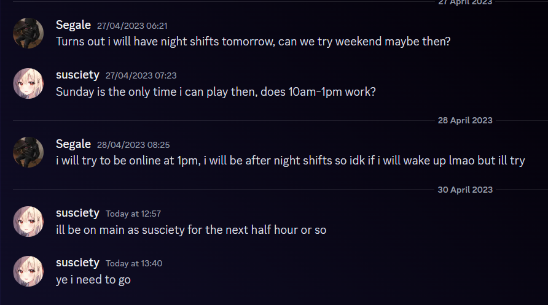The image size is (548, 305).
Task: Click the susciety username above "ill be on main"
Action: tap(77, 213)
